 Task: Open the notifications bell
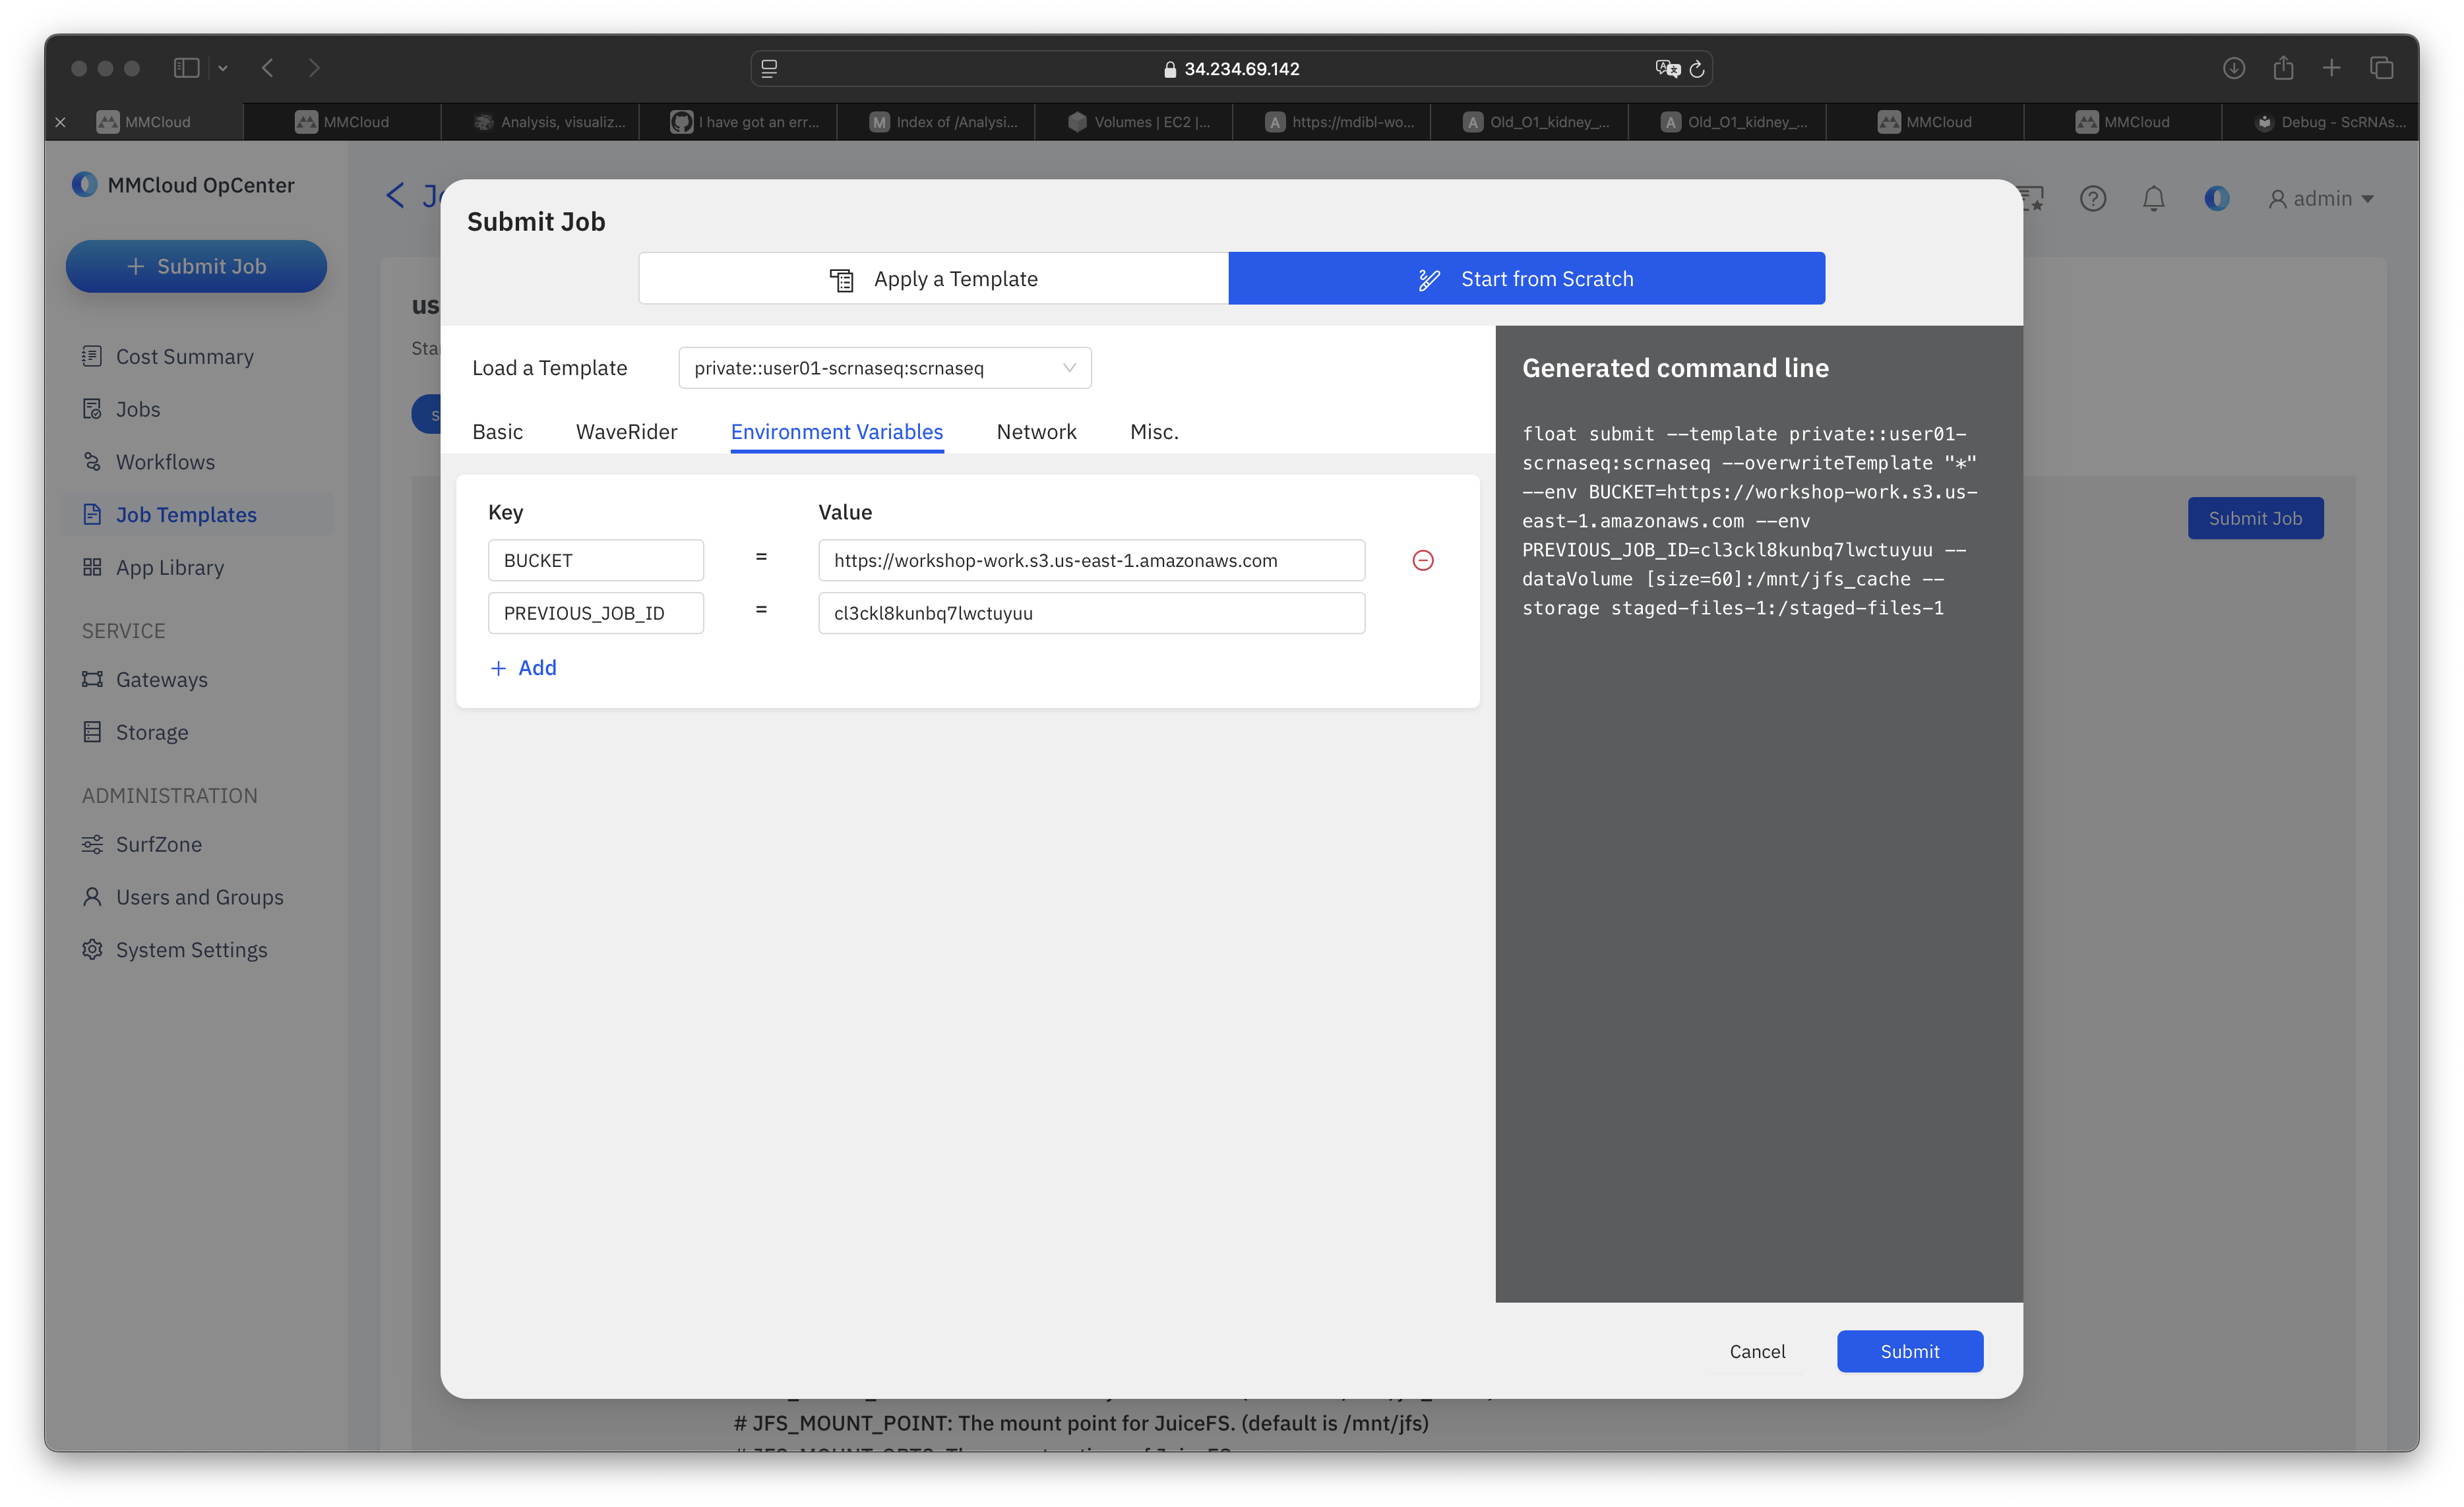click(2153, 199)
